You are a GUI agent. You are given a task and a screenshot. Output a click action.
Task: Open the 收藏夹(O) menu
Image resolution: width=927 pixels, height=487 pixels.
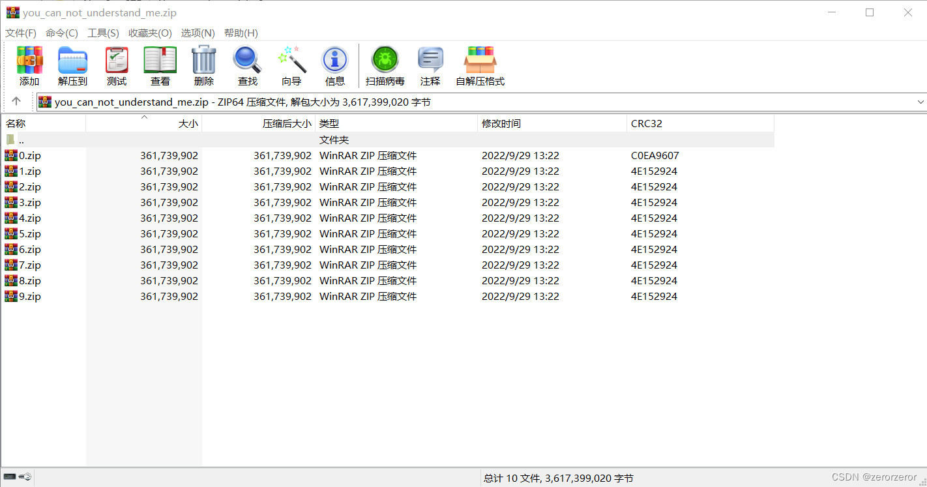150,33
